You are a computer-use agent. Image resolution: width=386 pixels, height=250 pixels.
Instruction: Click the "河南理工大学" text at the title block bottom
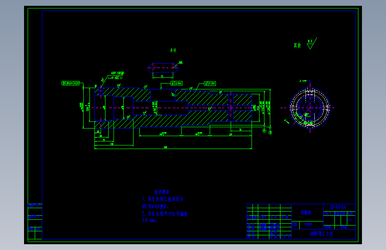[x=321, y=234]
